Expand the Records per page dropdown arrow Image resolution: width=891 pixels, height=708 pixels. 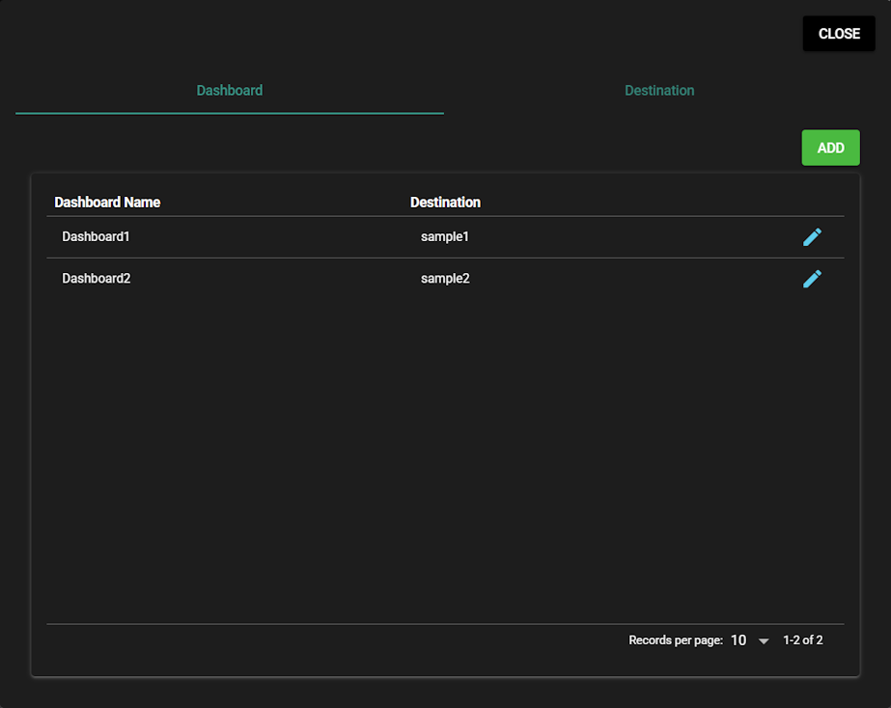[764, 640]
